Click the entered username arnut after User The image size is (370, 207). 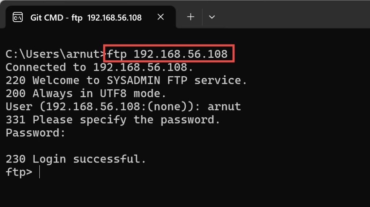224,107
